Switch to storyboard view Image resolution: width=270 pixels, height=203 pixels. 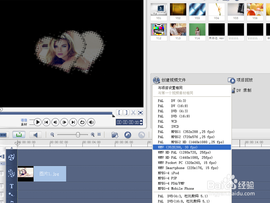point(3,135)
